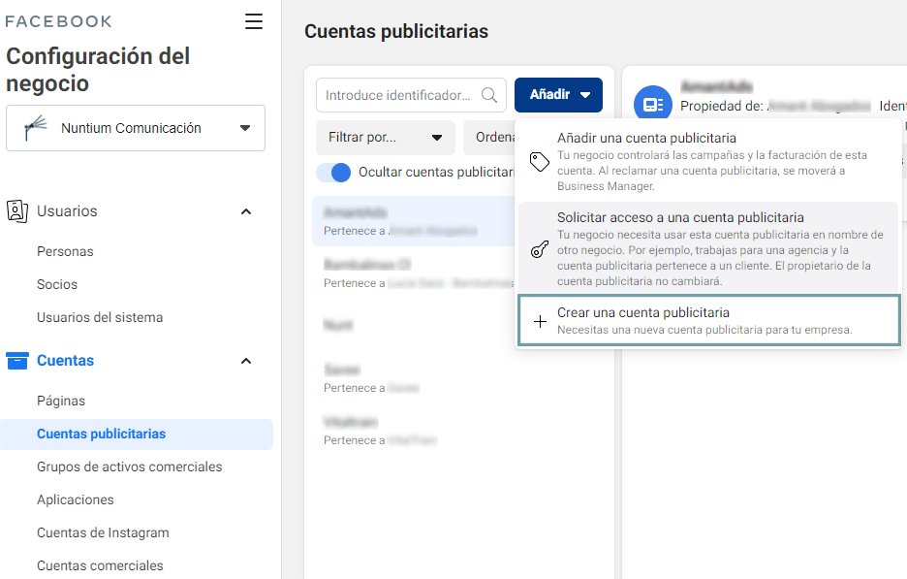Open Grupos de activos comerciales
This screenshot has width=907, height=579.
[x=129, y=466]
